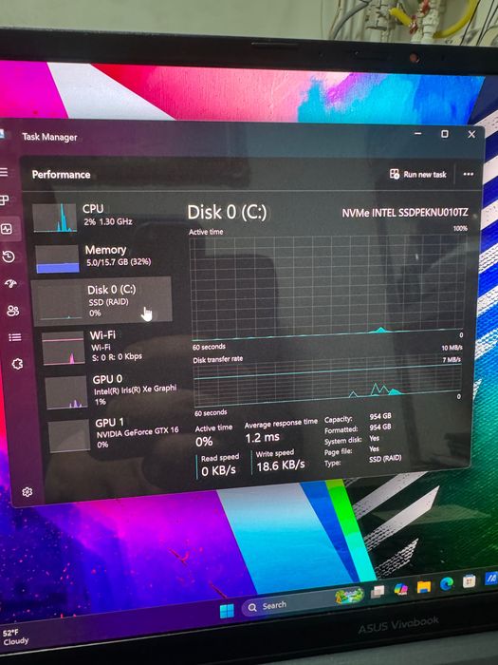Open the Task Manager navigation hamburger menu
Screen dimensions: 498x665
(4, 172)
